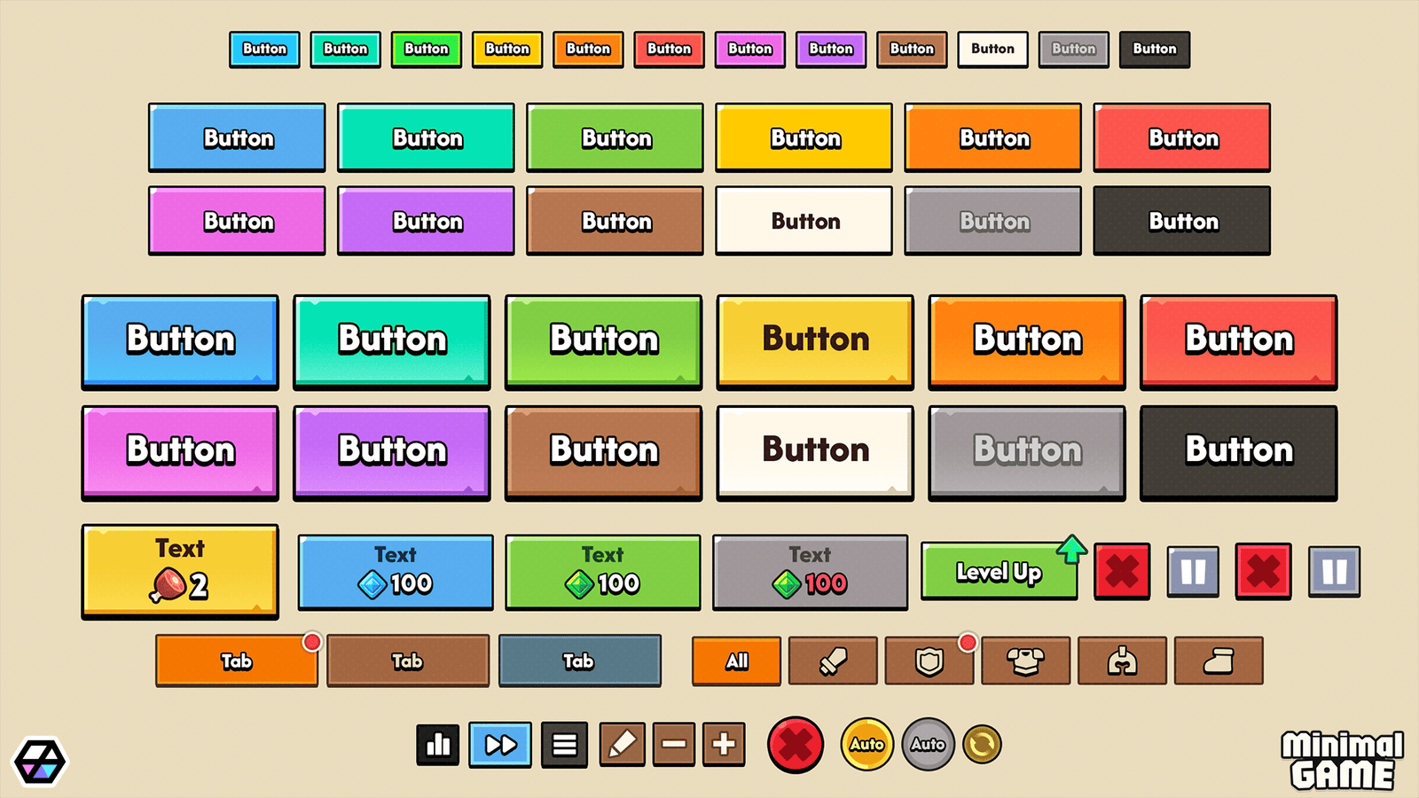Click the large glossy green Button
Viewport: 1419px width, 798px height.
point(604,342)
